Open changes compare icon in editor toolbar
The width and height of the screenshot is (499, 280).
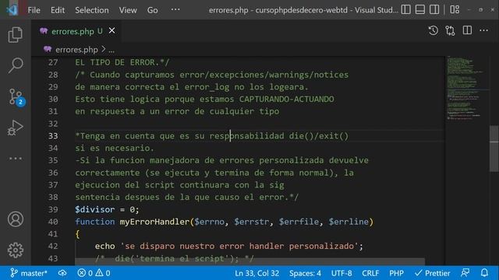(x=450, y=31)
